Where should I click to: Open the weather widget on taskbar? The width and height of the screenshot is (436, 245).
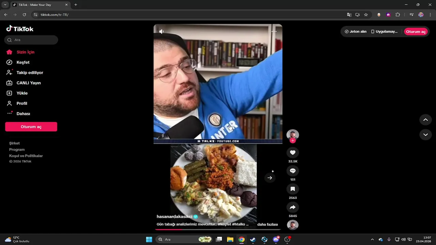17,240
